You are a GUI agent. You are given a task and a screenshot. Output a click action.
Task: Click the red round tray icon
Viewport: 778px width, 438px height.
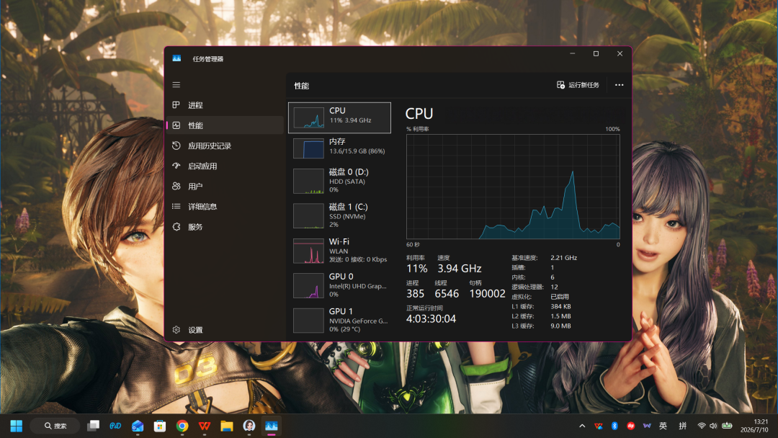(630, 426)
